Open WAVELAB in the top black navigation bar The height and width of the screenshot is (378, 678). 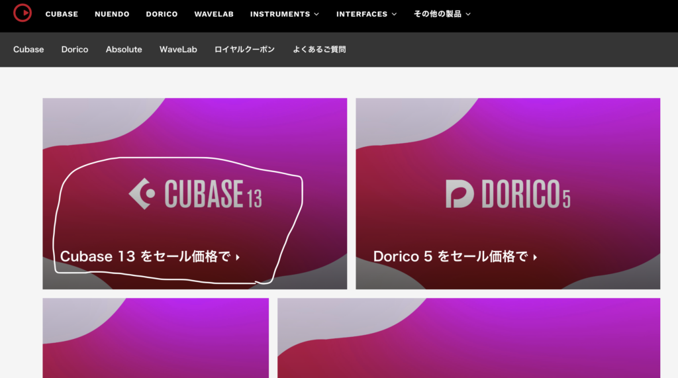click(x=214, y=14)
